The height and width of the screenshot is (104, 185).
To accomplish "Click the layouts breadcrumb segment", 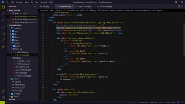I will [59, 10].
